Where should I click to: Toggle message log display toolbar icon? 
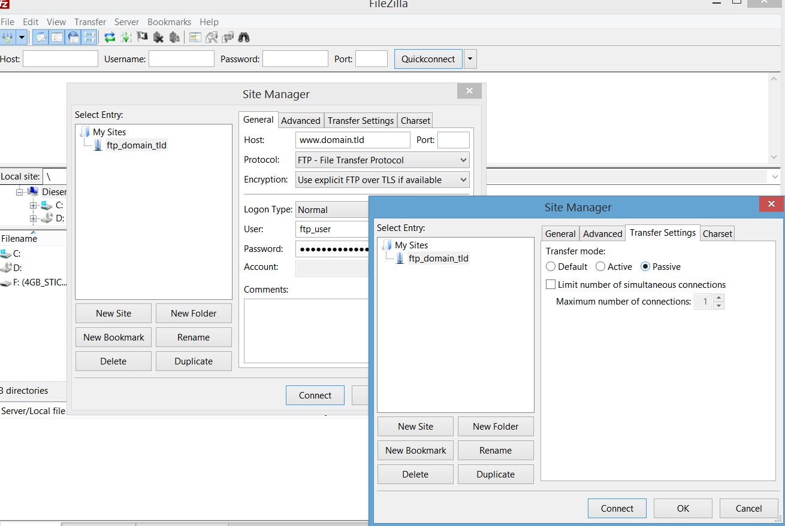pyautogui.click(x=40, y=37)
